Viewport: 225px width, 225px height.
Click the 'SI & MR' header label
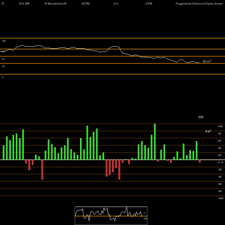coord(24,4)
